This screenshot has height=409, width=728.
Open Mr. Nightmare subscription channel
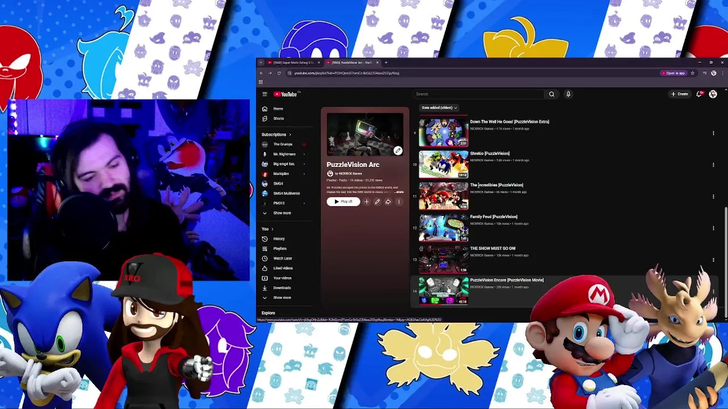coord(283,154)
